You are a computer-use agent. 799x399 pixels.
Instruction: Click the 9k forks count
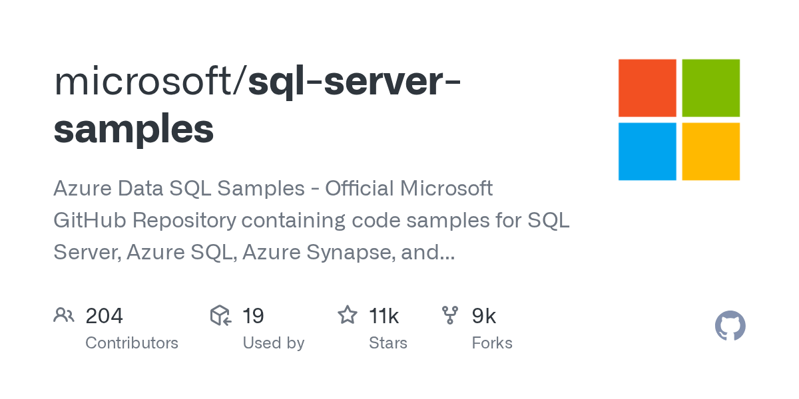tap(484, 316)
